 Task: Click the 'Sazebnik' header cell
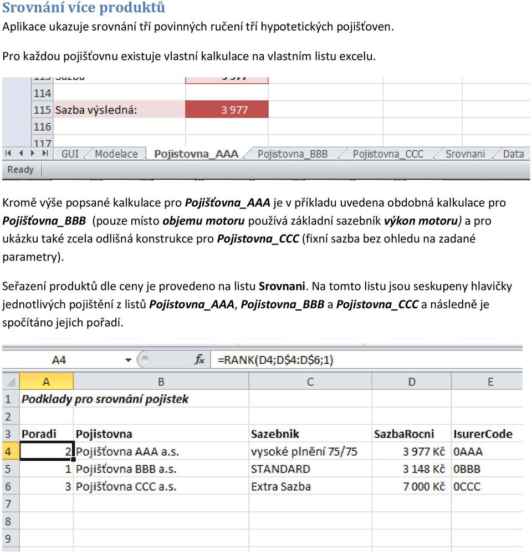pos(310,434)
